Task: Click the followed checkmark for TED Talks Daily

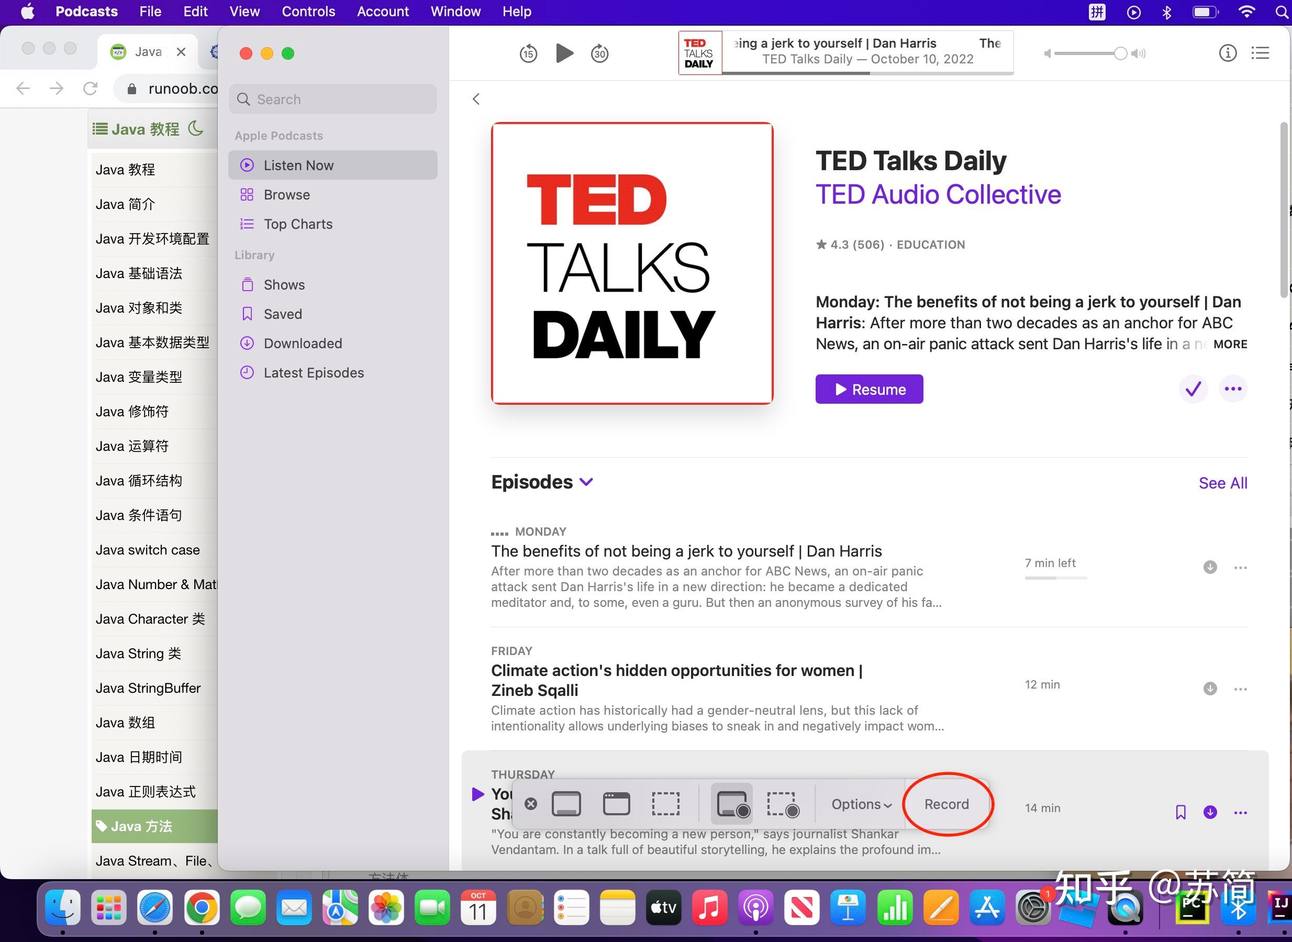Action: click(1194, 389)
